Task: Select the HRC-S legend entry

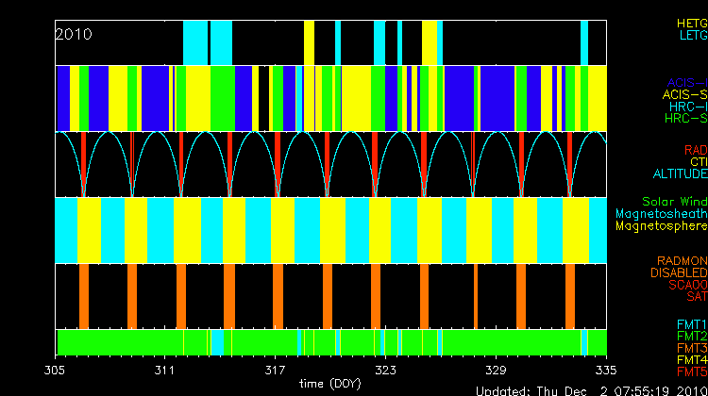Action: point(685,119)
